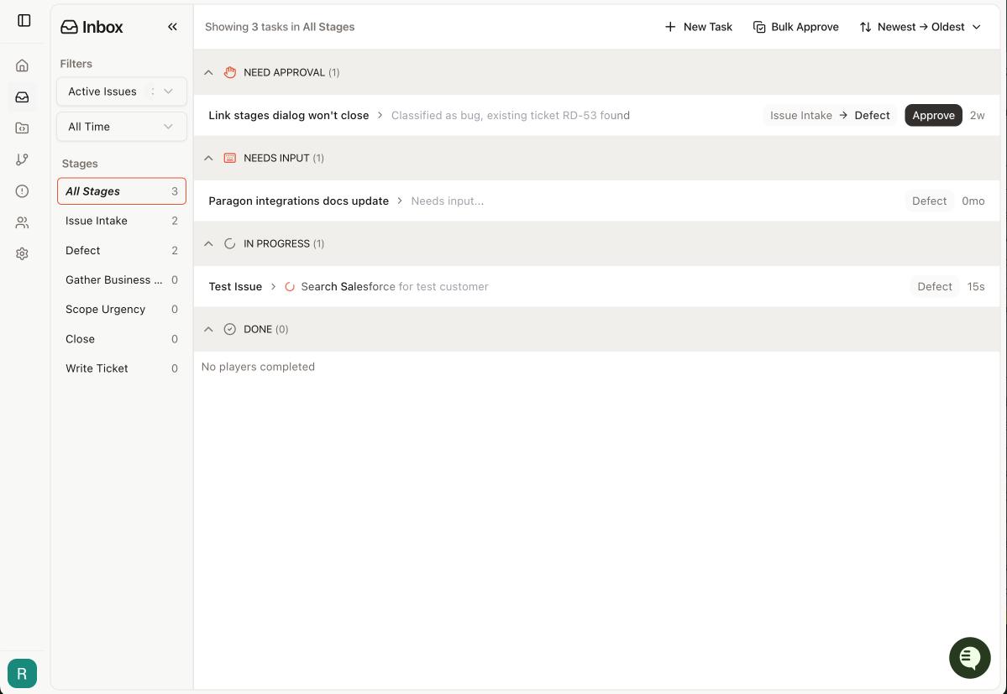Click the workflow branch icon in the sidebar
Screen dimensions: 1007x694
(x=22, y=159)
